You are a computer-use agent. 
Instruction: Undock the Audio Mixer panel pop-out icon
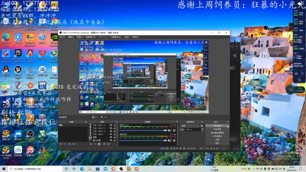pyautogui.click(x=177, y=122)
